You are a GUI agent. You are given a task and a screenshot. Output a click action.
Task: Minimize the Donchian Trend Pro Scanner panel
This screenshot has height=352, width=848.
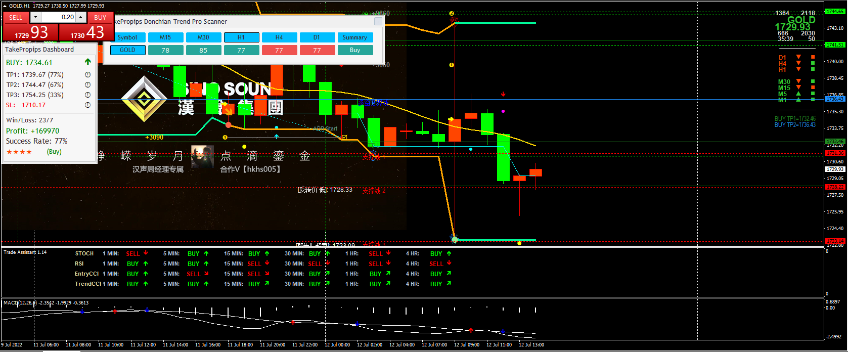[378, 22]
